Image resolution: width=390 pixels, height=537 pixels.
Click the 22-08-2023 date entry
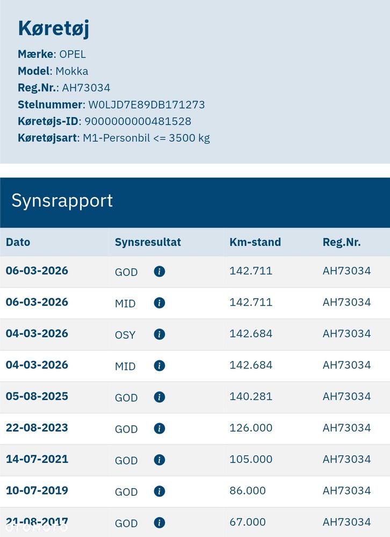[x=37, y=428]
